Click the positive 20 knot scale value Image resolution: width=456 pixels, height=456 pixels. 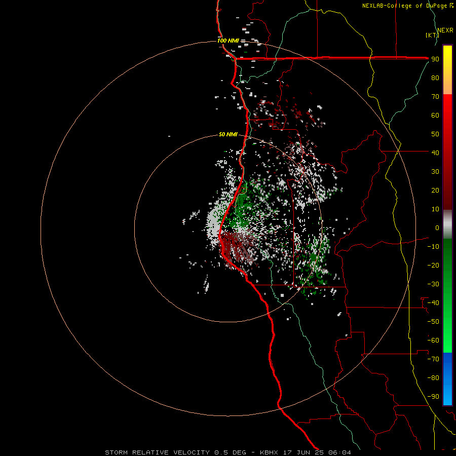[x=435, y=190]
